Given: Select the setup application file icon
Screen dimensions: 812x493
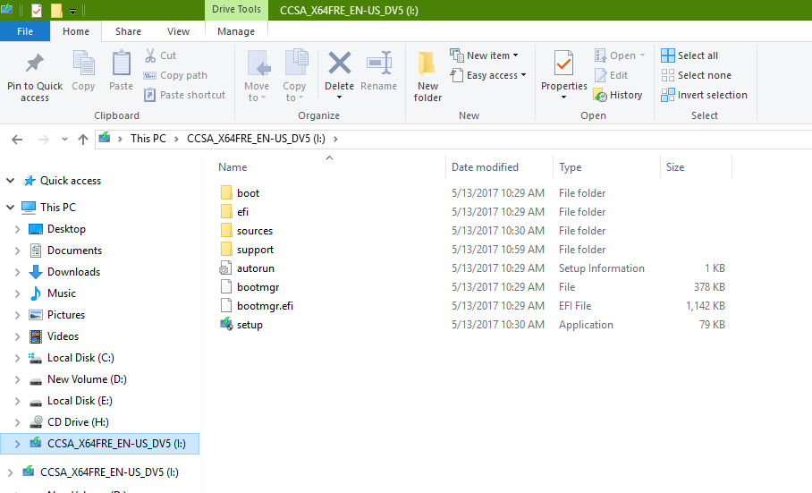Looking at the screenshot, I should (x=226, y=325).
